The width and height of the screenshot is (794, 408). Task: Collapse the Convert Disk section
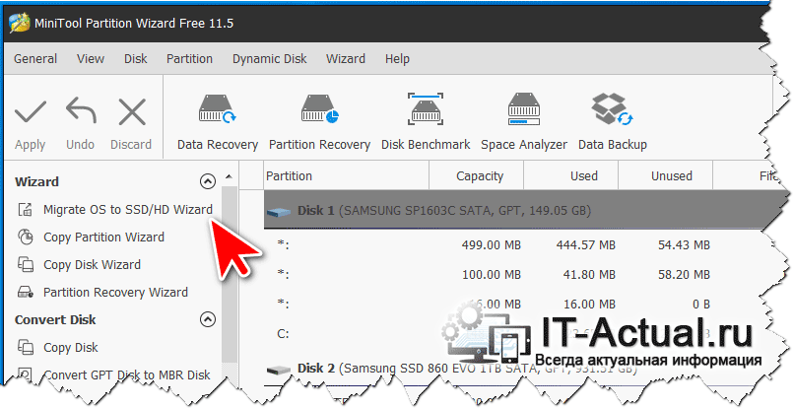click(x=208, y=319)
